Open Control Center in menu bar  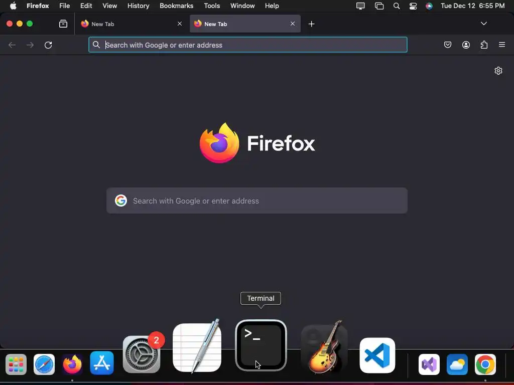pos(413,6)
